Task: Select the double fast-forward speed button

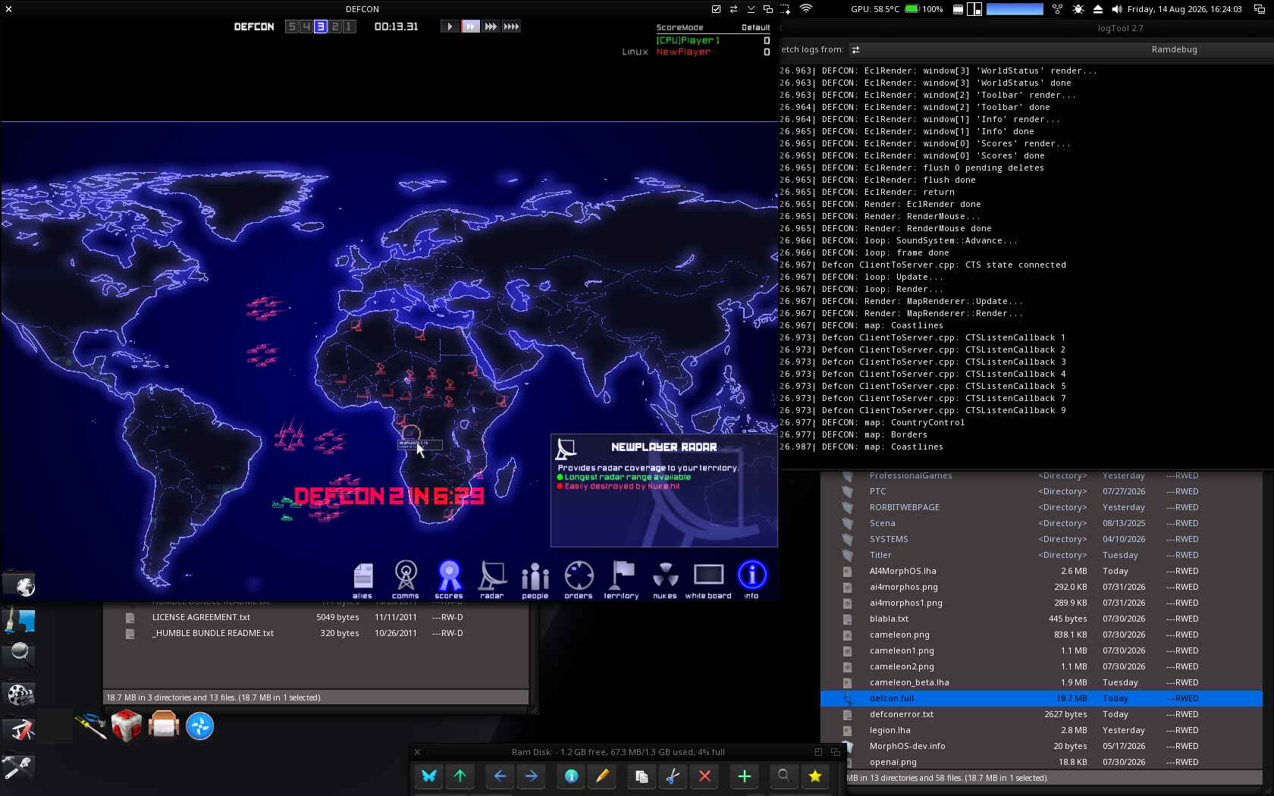Action: click(471, 27)
